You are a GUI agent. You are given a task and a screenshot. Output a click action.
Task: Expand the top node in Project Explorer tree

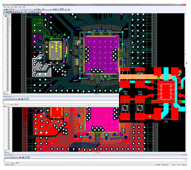(4, 16)
